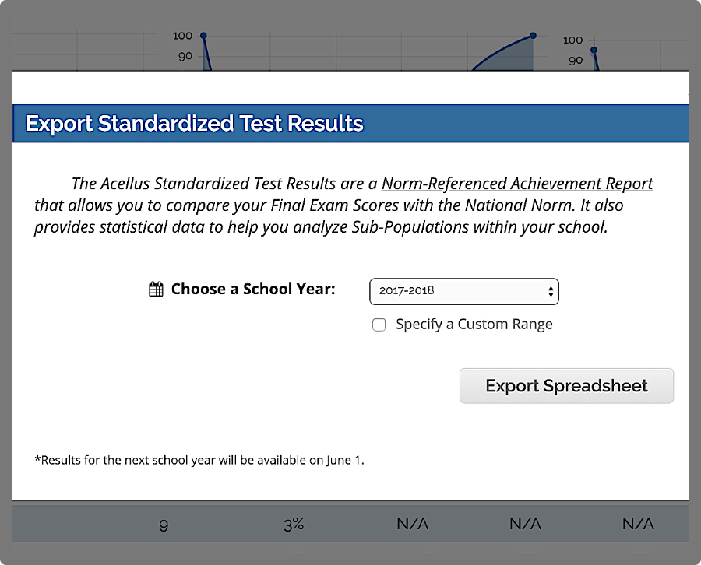Click the Export Standardized Test Results title bar
Viewport: 701px width, 565px height.
coord(350,122)
